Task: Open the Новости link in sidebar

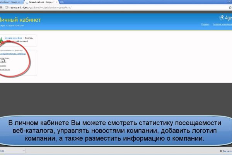Action: [x=3, y=62]
